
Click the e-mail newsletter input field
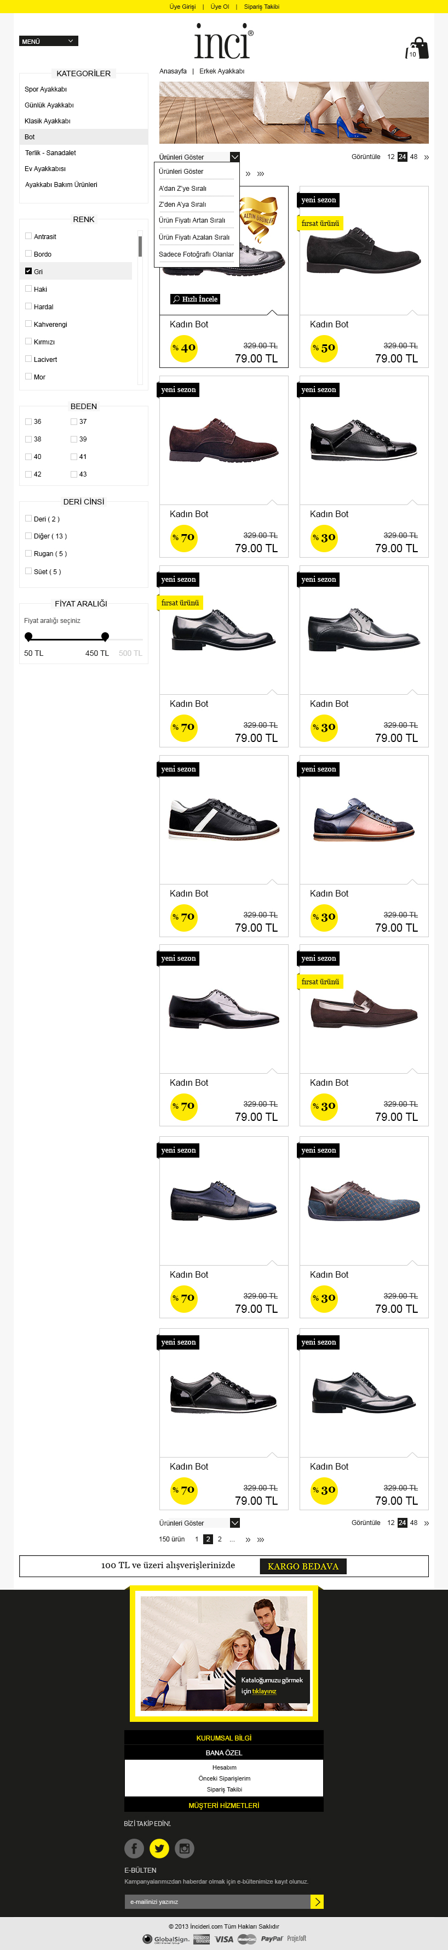pyautogui.click(x=217, y=1901)
